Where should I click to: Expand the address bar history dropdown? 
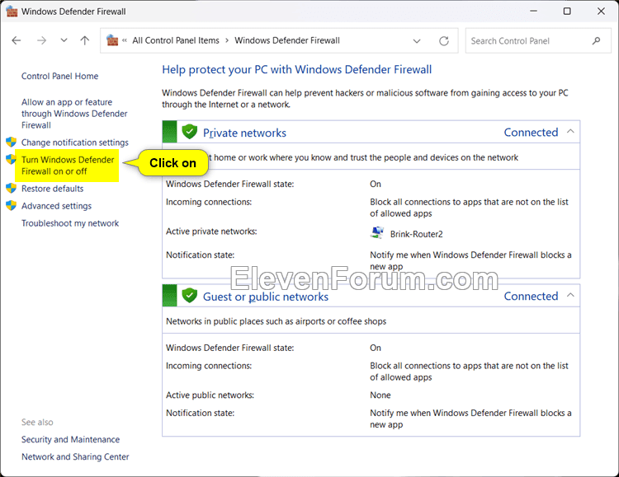tap(417, 41)
